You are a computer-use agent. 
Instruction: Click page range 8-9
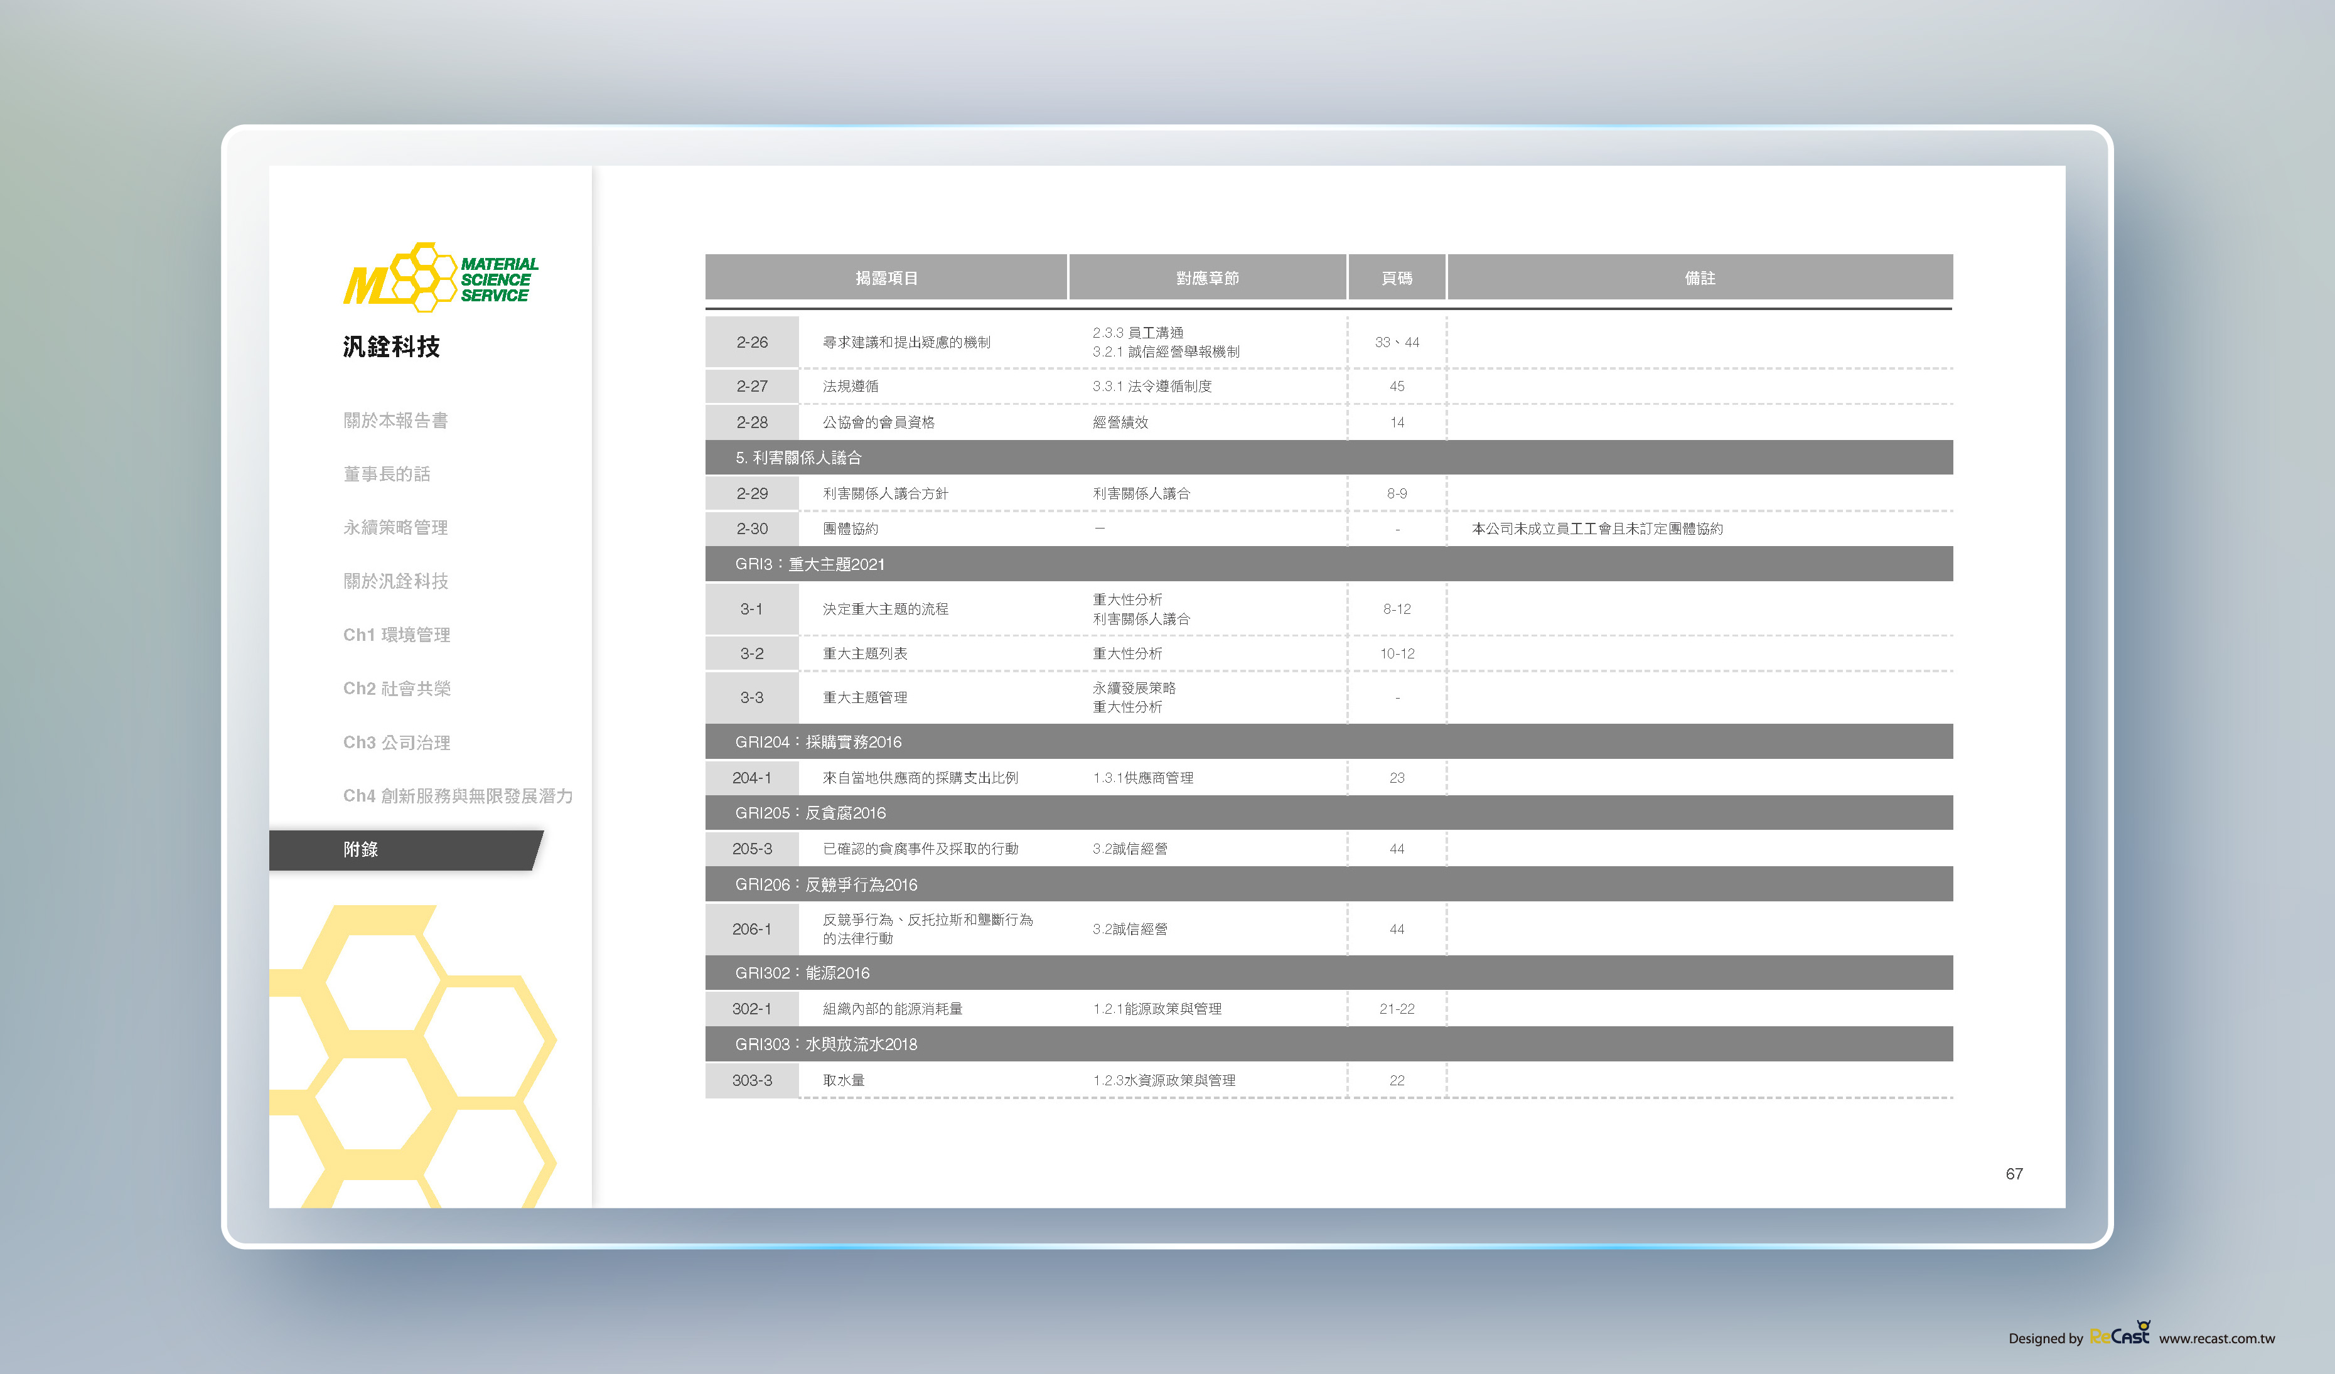(x=1397, y=494)
